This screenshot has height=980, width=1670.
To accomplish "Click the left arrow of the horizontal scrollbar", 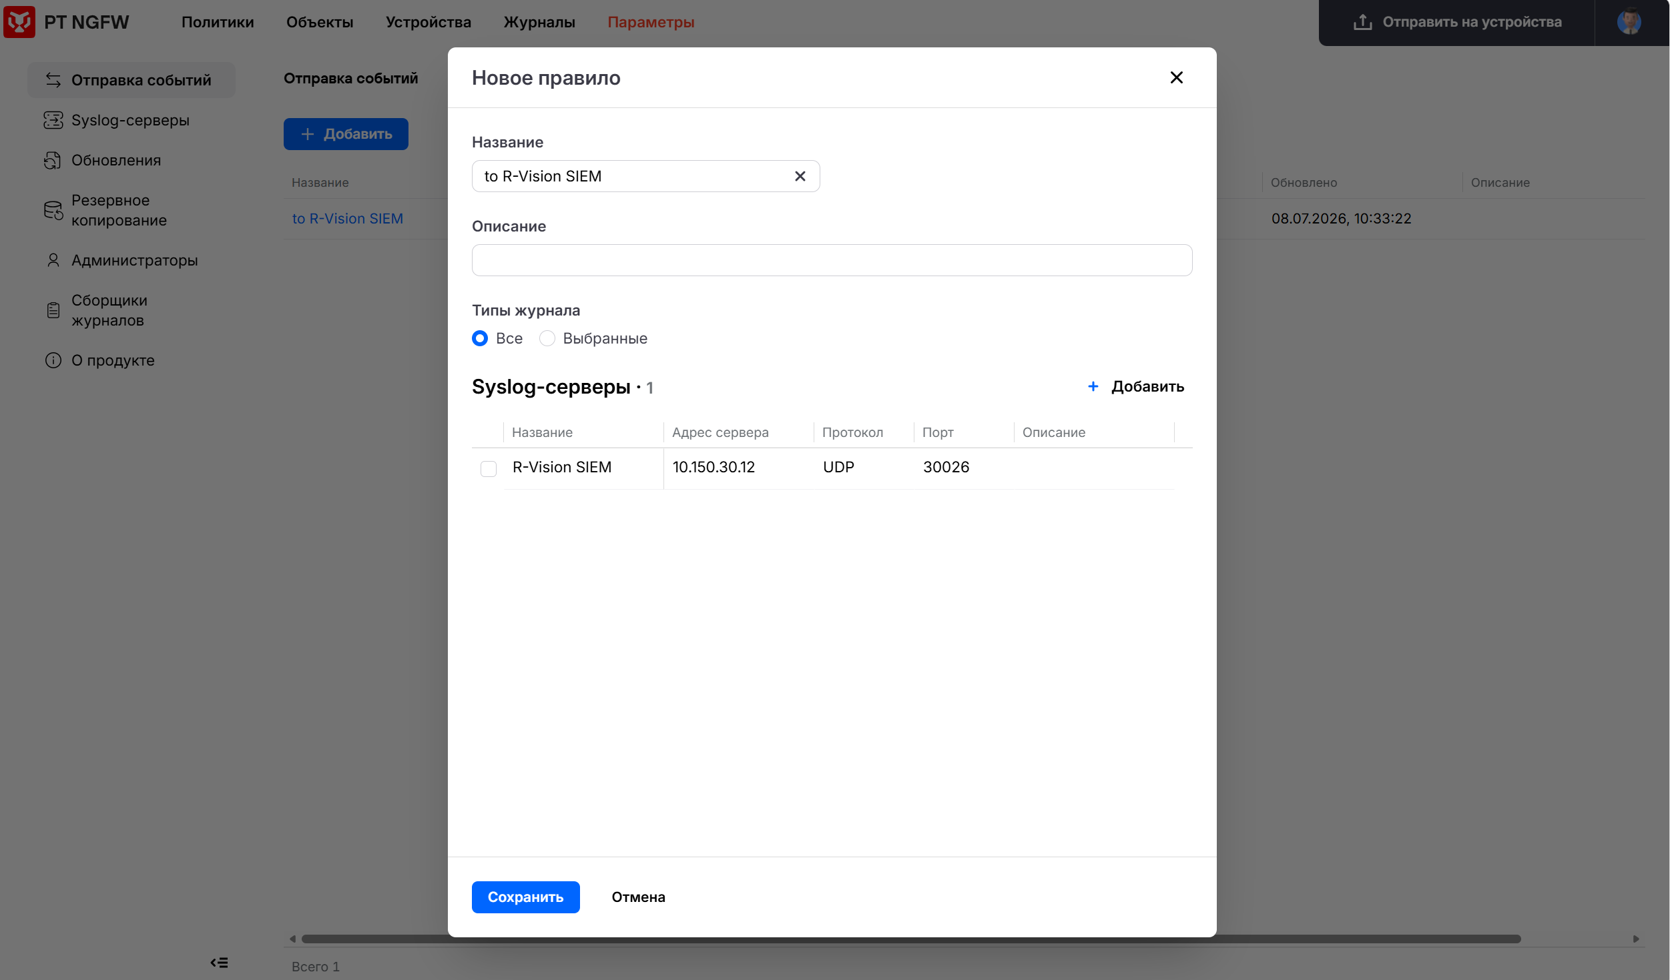I will (x=292, y=939).
